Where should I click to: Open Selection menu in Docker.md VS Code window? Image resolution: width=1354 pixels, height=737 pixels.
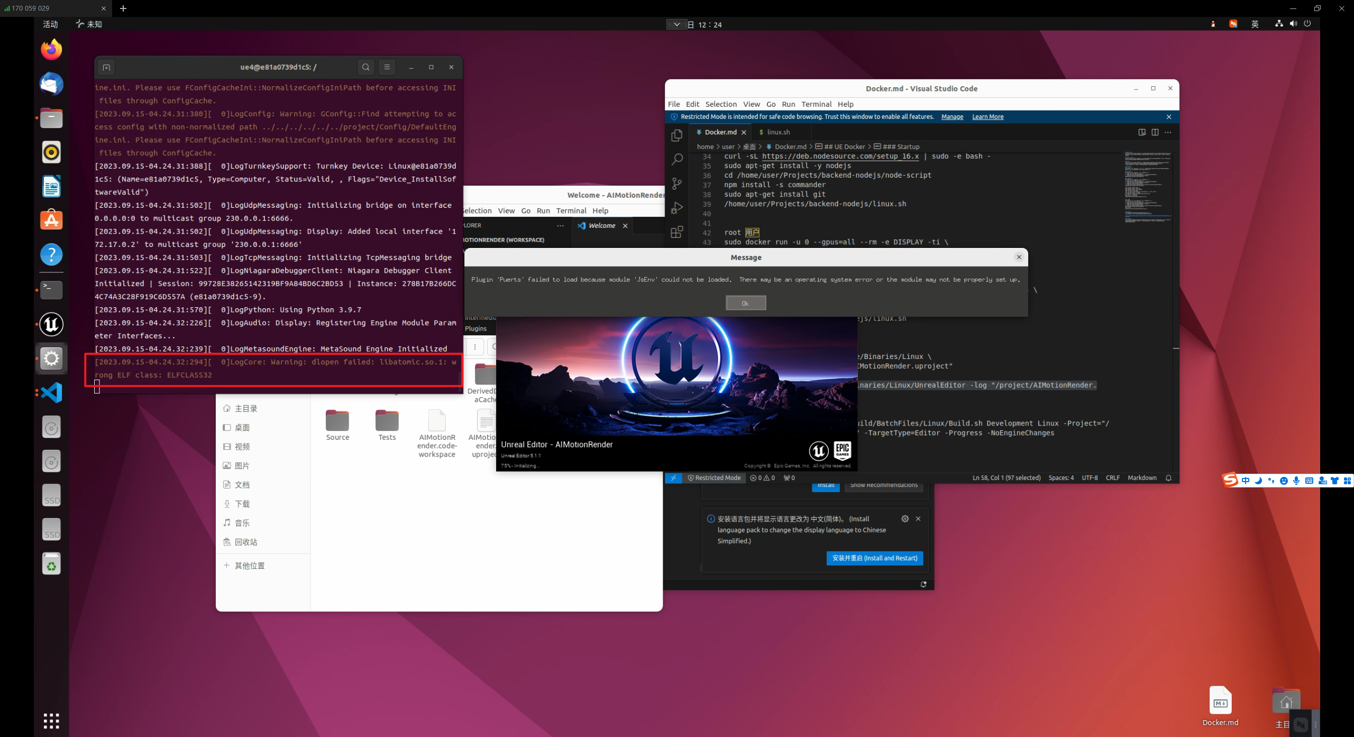(x=721, y=104)
